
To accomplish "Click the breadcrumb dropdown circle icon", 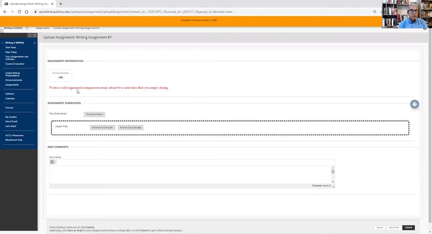I will tap(27, 28).
